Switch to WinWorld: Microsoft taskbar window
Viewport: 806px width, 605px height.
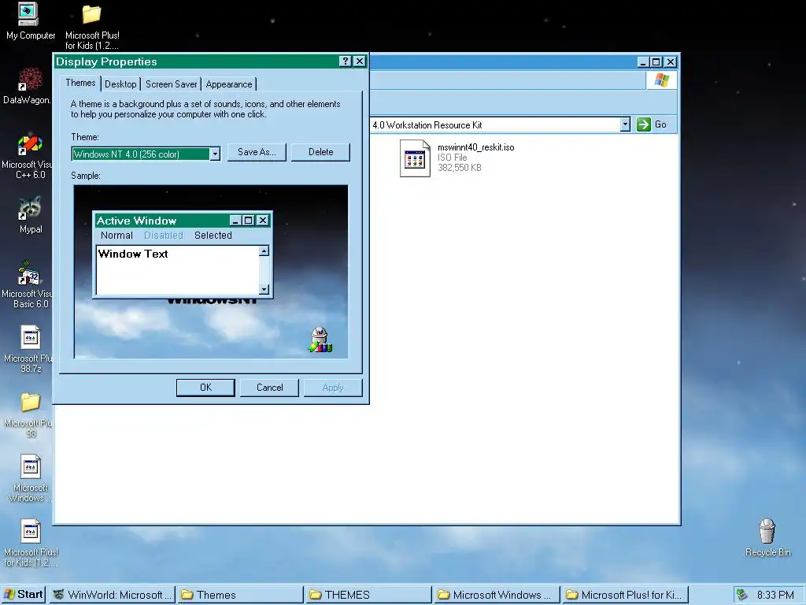[x=113, y=595]
